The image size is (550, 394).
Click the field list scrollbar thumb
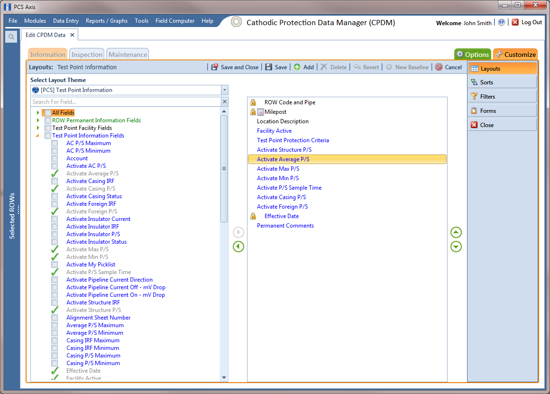click(x=224, y=169)
